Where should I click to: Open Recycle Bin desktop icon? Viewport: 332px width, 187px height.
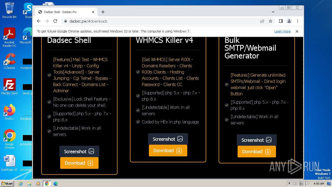click(x=9, y=10)
